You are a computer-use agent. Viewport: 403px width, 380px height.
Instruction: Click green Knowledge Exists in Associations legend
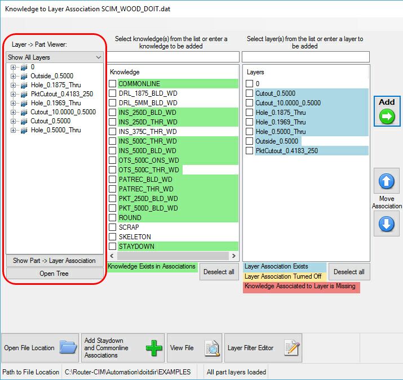click(152, 267)
